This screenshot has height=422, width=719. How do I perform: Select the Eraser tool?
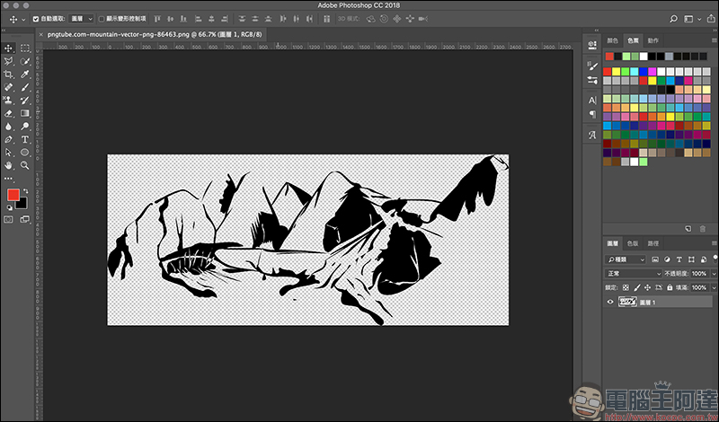pyautogui.click(x=9, y=114)
